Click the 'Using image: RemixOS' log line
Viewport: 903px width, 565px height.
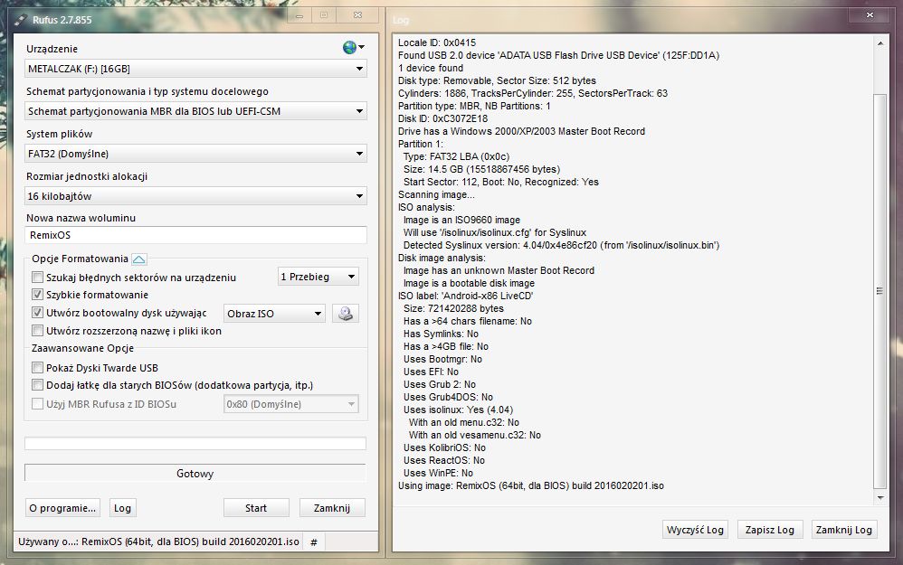(531, 485)
